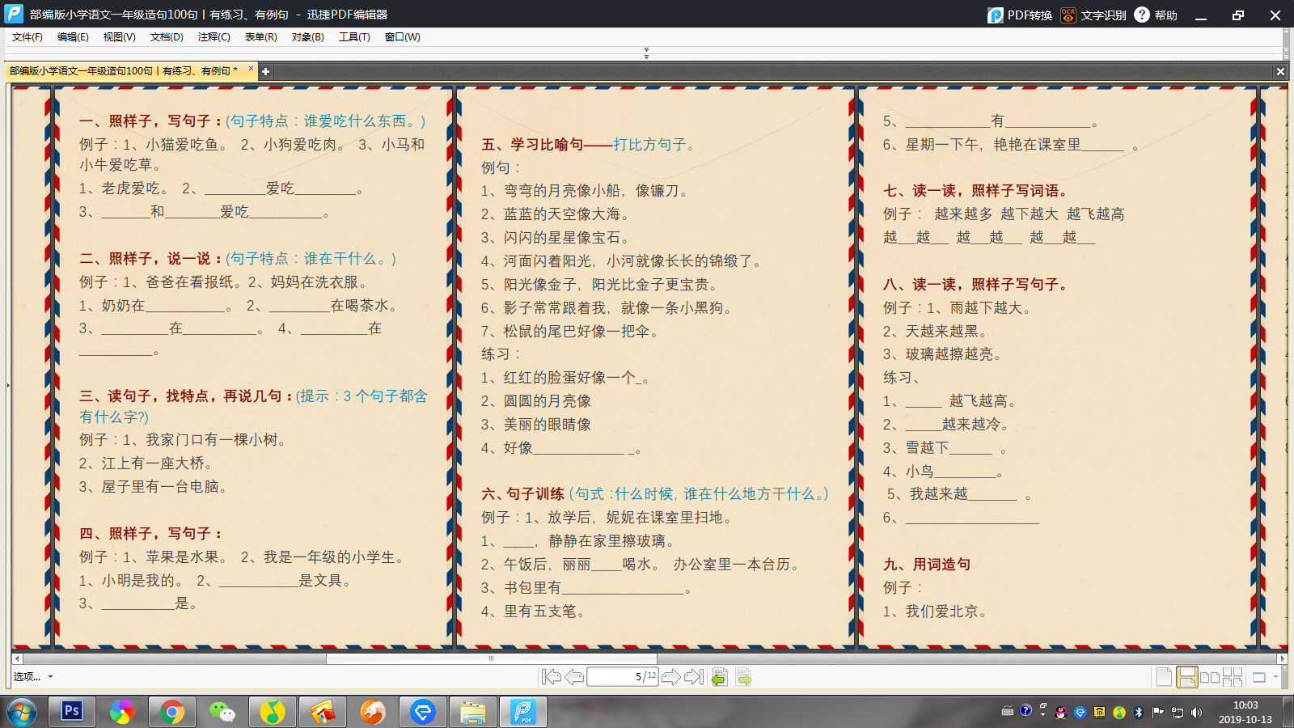Switch to single page layout
This screenshot has width=1294, height=728.
tap(1164, 677)
